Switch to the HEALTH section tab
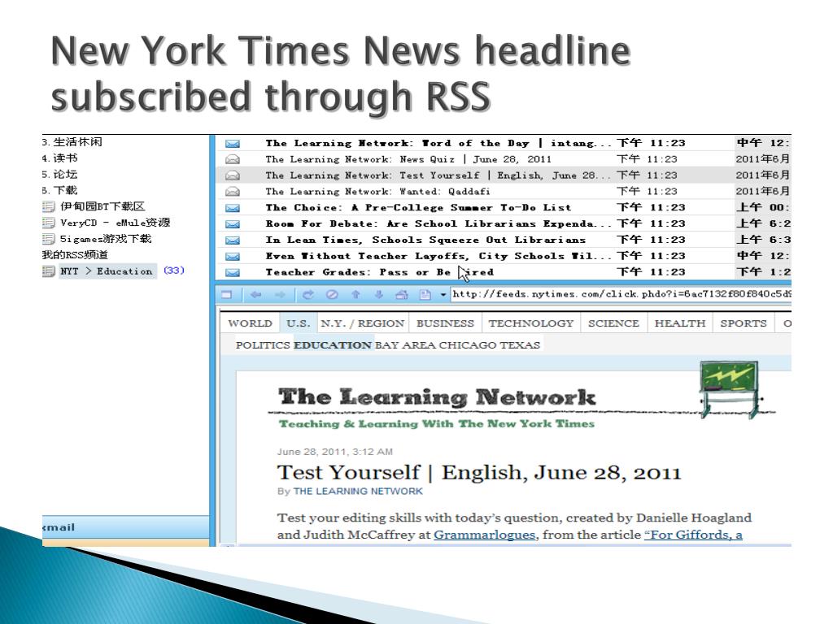 coord(680,323)
